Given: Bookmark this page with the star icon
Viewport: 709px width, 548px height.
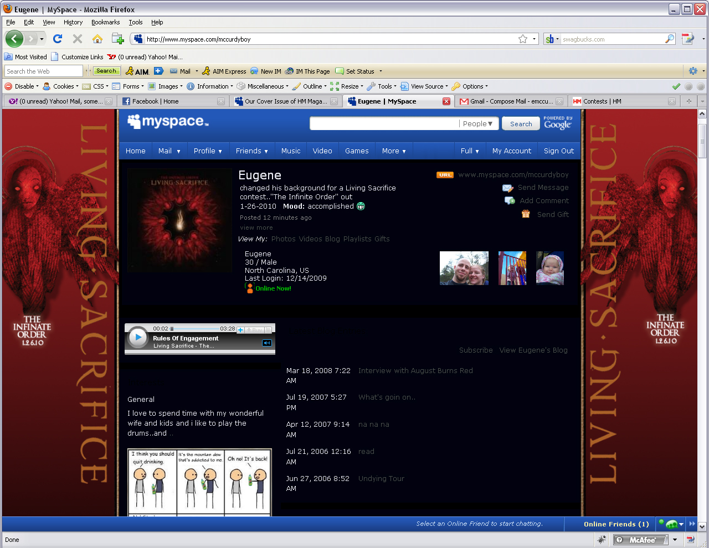Looking at the screenshot, I should [522, 39].
